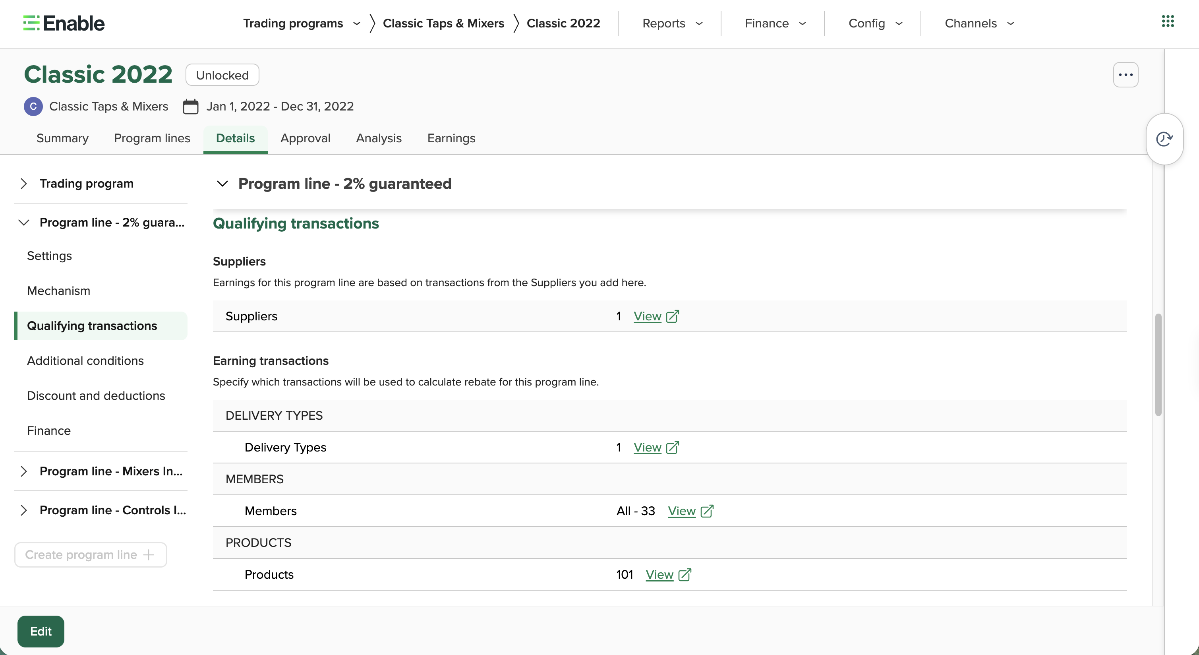This screenshot has width=1199, height=655.
Task: Open Delivery Types external link icon
Action: pos(673,448)
